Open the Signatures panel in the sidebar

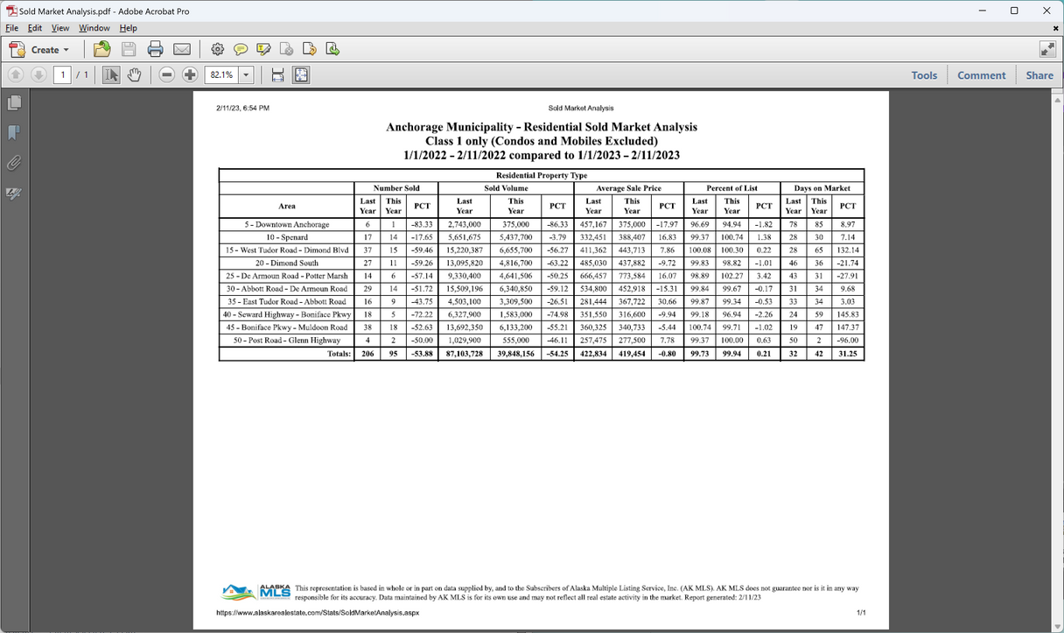pyautogui.click(x=13, y=193)
